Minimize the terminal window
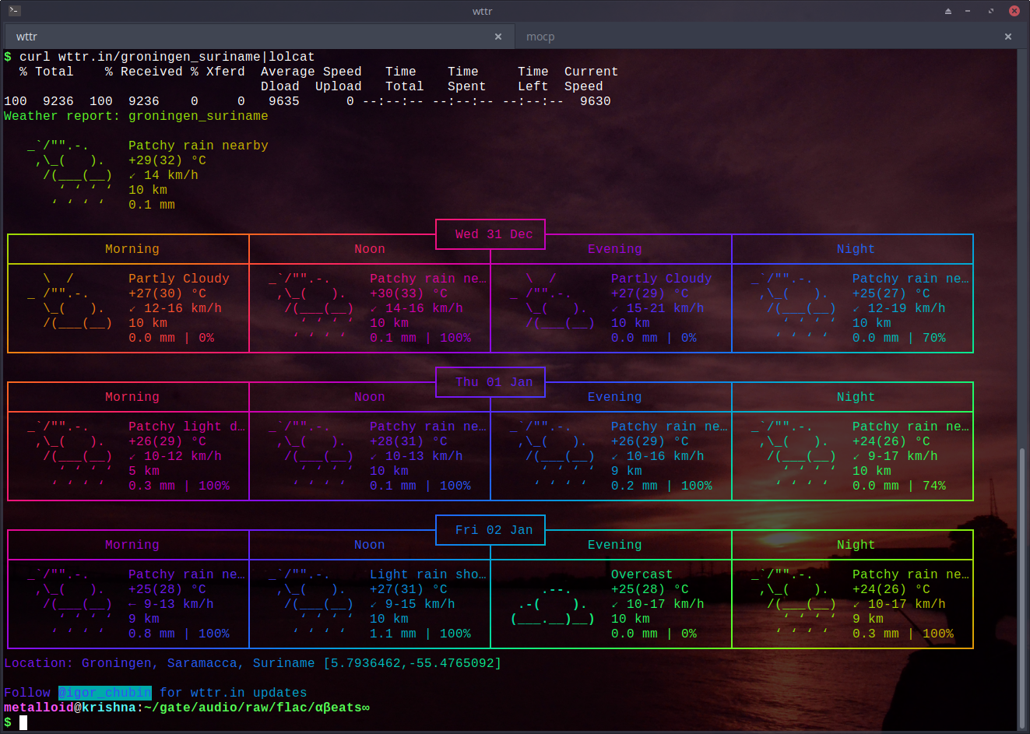1030x734 pixels. (x=968, y=11)
